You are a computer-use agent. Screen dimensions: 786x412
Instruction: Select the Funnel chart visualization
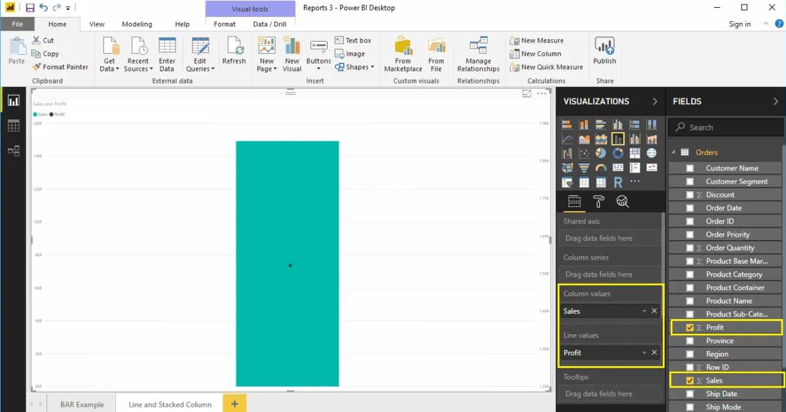click(584, 167)
